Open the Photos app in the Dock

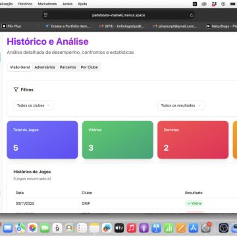tap(32, 228)
